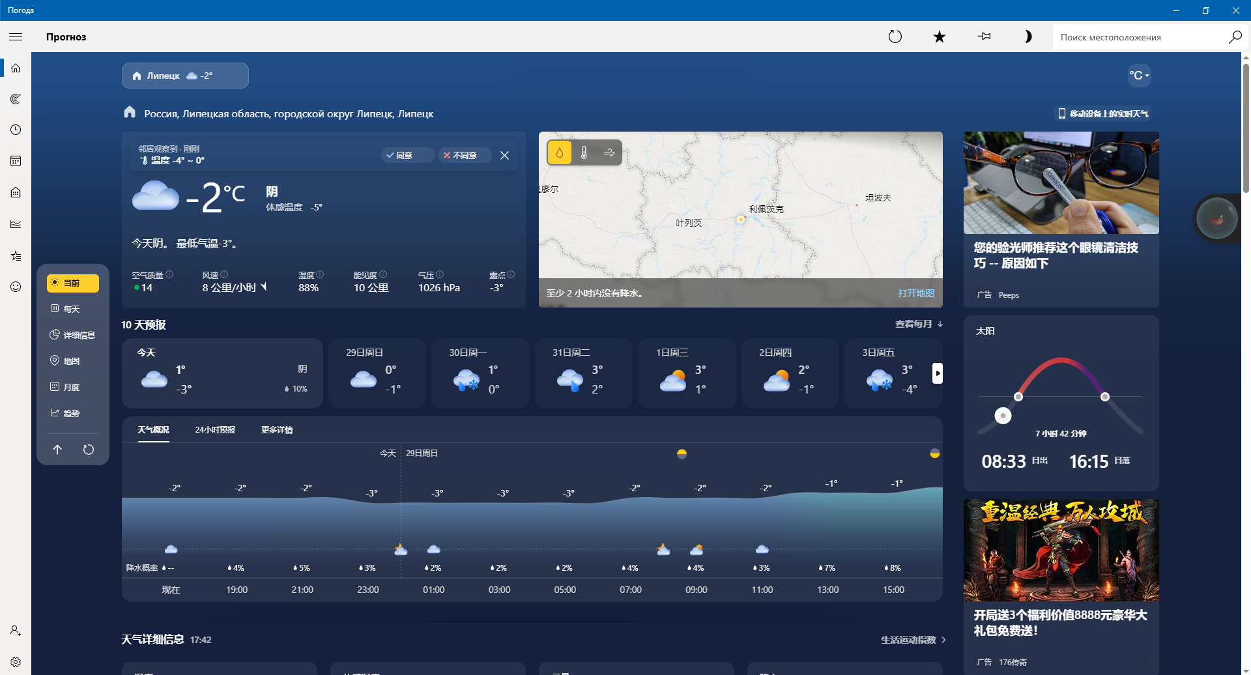The image size is (1251, 675).
Task: Select the temperature map layer icon
Action: click(x=584, y=152)
